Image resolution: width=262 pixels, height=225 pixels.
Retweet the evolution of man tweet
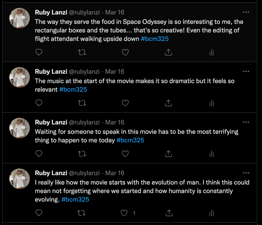click(82, 213)
